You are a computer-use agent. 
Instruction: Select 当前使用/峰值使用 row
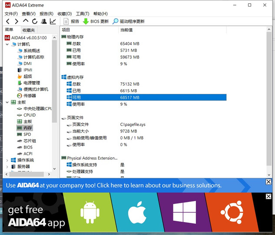coord(144,138)
